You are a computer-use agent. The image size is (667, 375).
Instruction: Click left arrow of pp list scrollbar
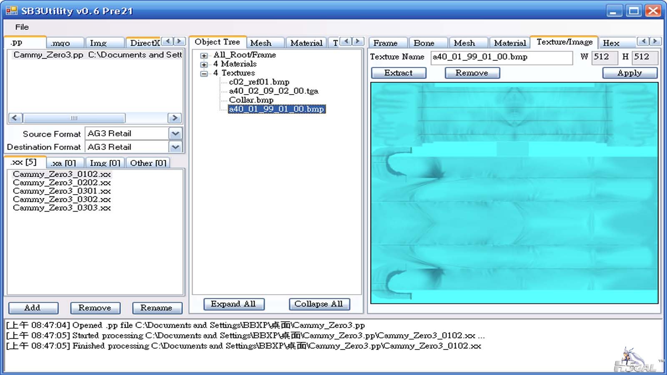[x=15, y=118]
